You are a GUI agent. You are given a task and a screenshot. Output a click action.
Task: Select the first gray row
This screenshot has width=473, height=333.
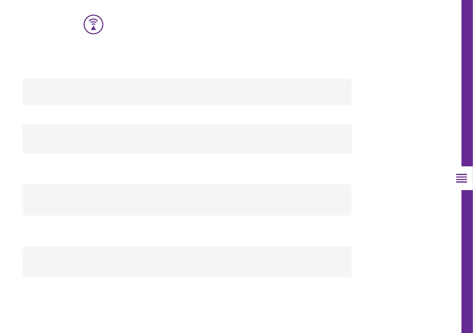187,92
